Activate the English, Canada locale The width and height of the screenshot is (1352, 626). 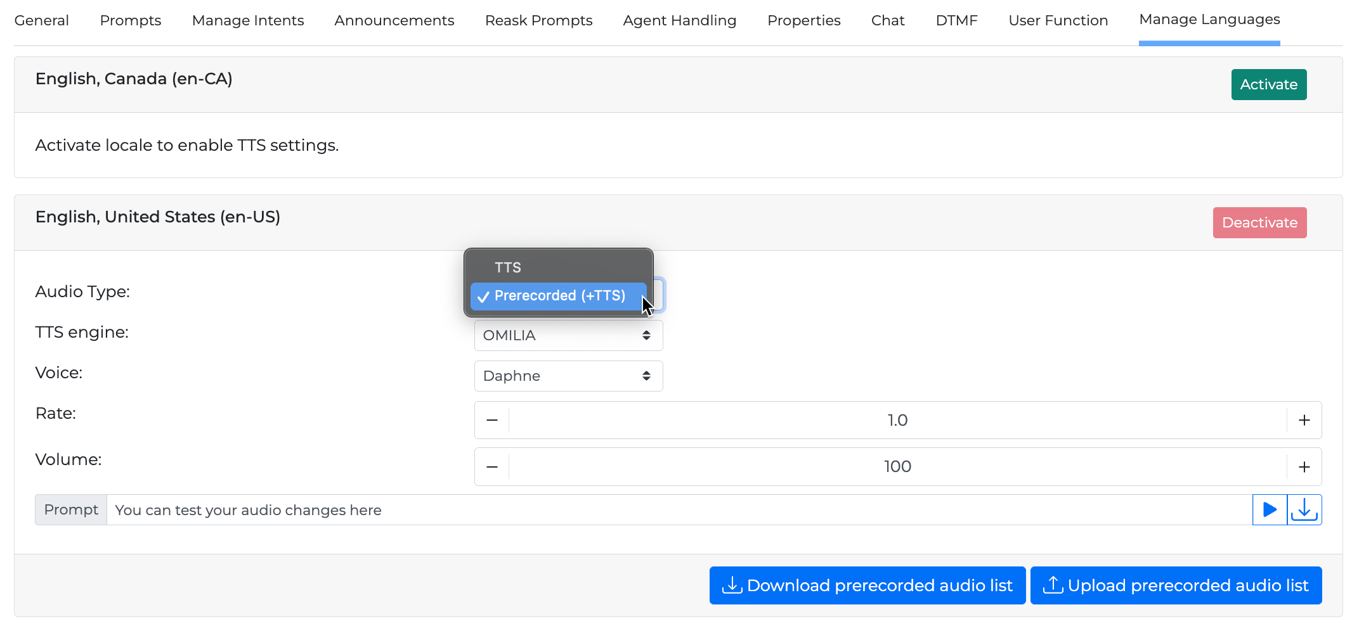tap(1268, 85)
